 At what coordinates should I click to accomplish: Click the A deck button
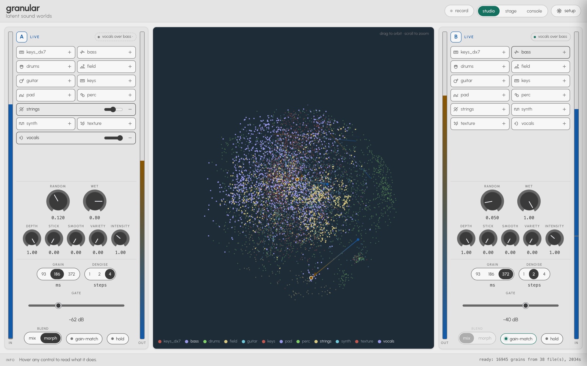22,37
